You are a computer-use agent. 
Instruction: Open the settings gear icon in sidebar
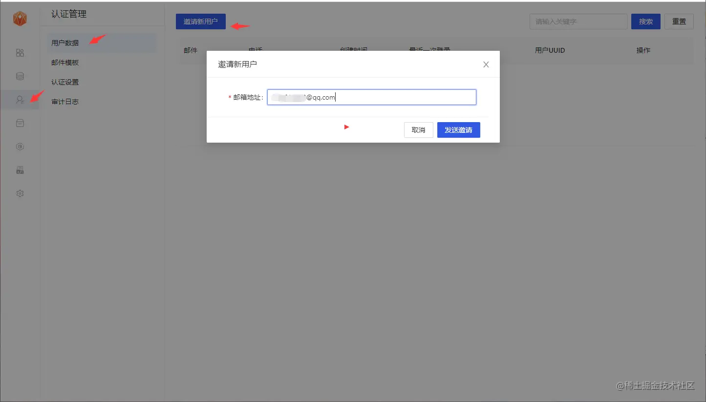20,193
